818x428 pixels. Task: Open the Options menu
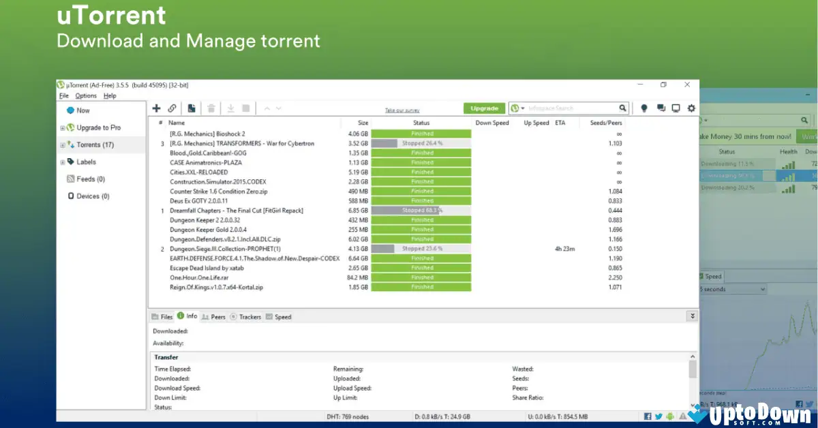click(x=85, y=95)
